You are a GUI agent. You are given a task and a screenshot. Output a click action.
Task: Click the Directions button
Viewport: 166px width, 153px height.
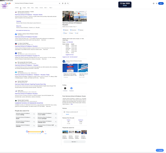[73, 30]
